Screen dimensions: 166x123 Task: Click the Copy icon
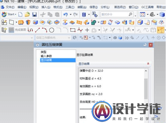pyautogui.click(x=50, y=15)
